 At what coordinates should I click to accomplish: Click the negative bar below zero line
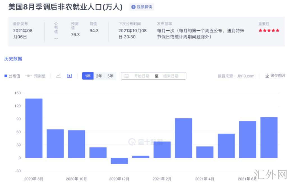pyautogui.click(x=119, y=161)
